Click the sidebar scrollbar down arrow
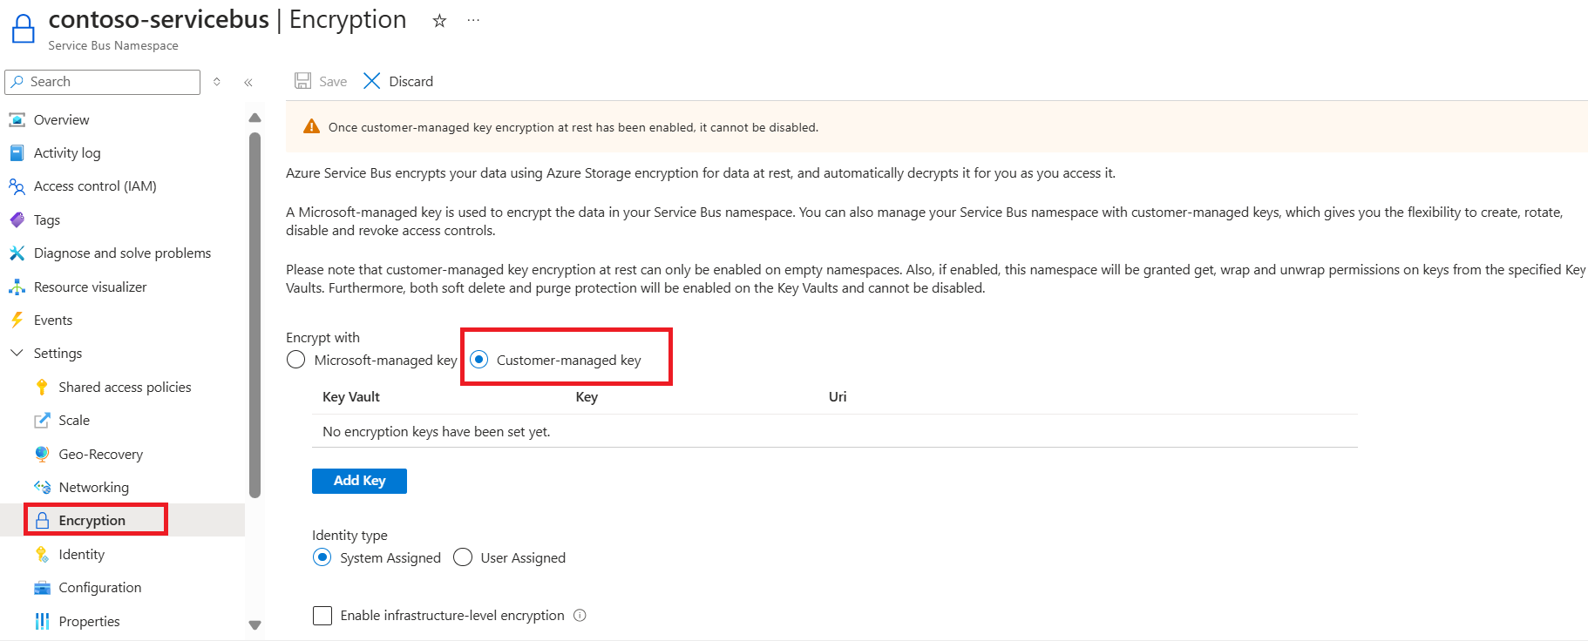 tap(254, 624)
